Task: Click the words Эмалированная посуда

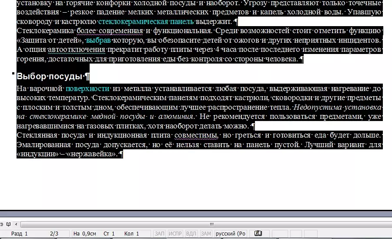Action: click(58, 145)
